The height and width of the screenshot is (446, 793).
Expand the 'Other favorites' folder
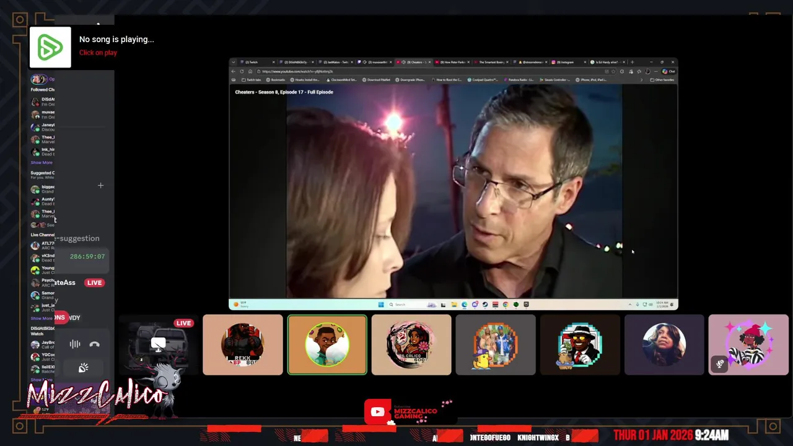[x=662, y=80]
